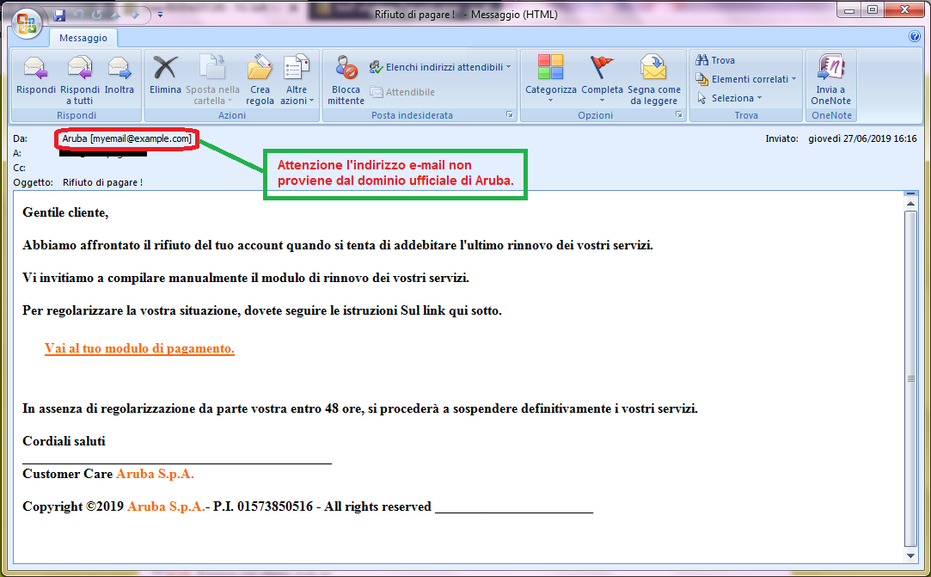Save the message using the floppy disk icon
Screen dimensions: 931x577
pyautogui.click(x=59, y=15)
